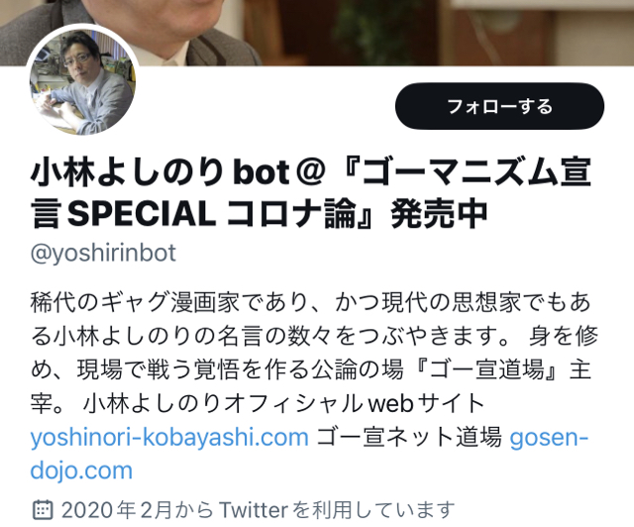The width and height of the screenshot is (634, 527).
Task: Click 発売中 at the end of the name
Action: pyautogui.click(x=439, y=214)
